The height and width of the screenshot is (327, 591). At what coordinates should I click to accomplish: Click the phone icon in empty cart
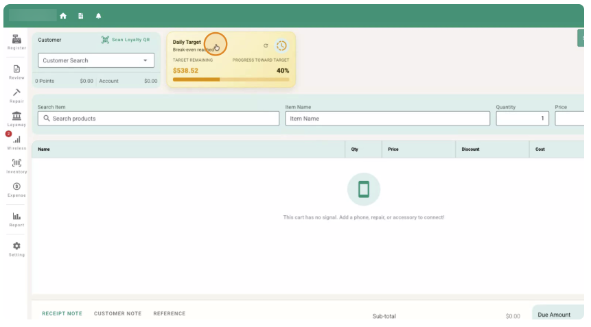coord(364,189)
